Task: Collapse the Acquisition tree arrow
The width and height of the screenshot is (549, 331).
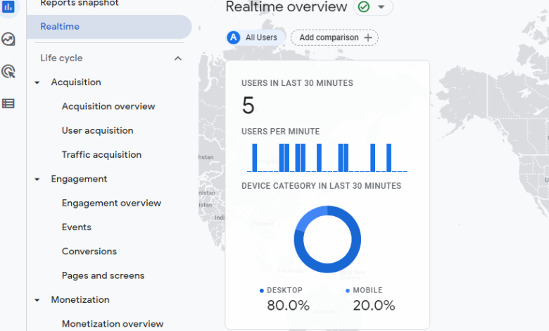Action: (x=37, y=82)
